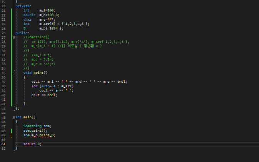Click the m_c='F' member initializer
The height and width of the screenshot is (162, 259).
(x=47, y=19)
